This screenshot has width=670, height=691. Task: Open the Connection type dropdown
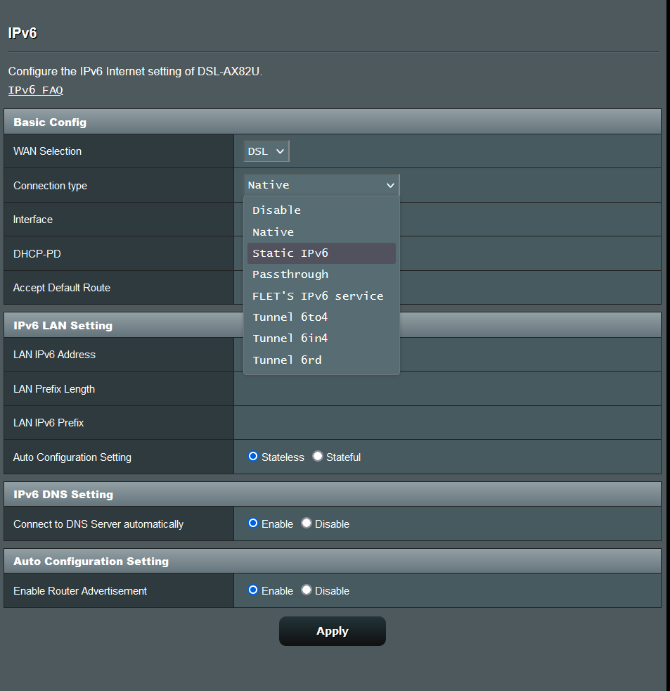(x=321, y=185)
